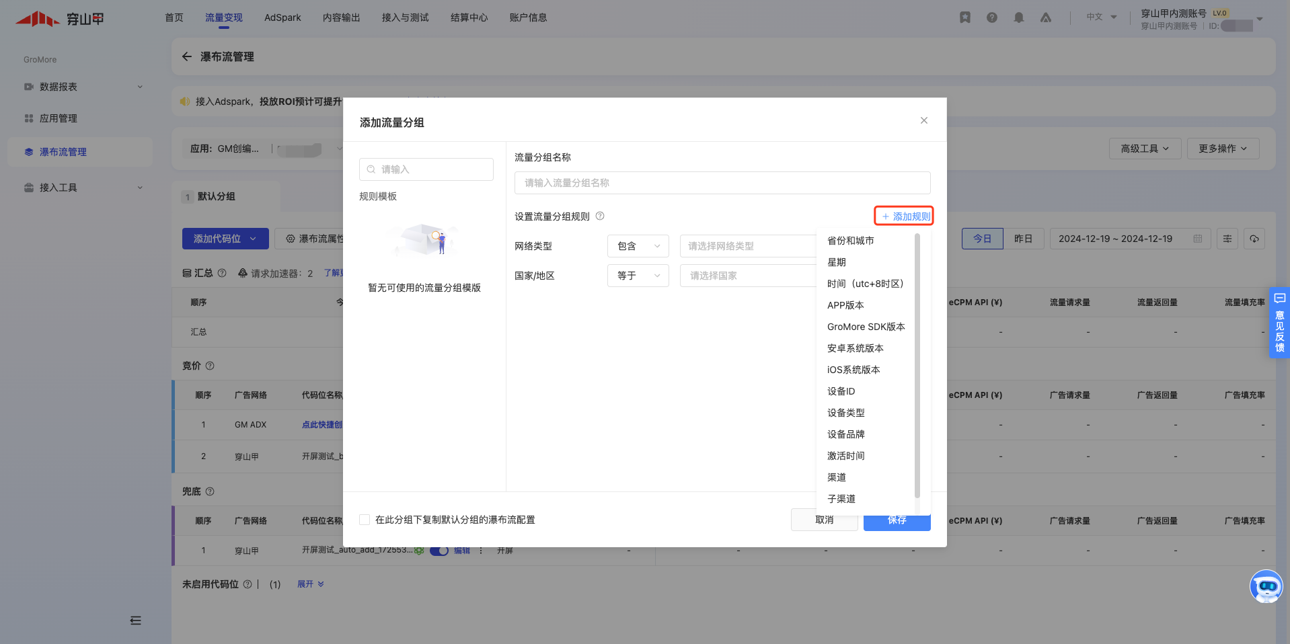Click the 添加规则 button

click(905, 216)
